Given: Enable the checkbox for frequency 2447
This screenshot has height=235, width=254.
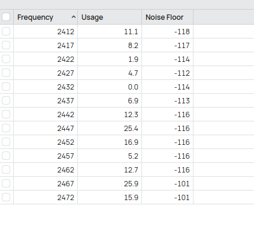Looking at the screenshot, I should tap(6, 128).
